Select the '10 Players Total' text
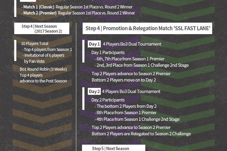 (x=35, y=43)
